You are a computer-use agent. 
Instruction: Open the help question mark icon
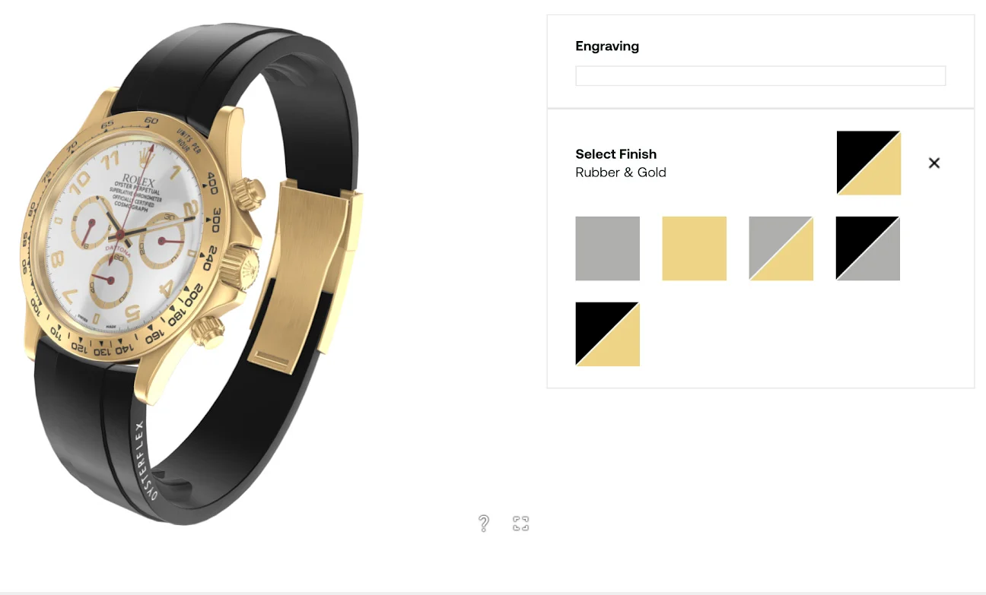click(x=483, y=524)
